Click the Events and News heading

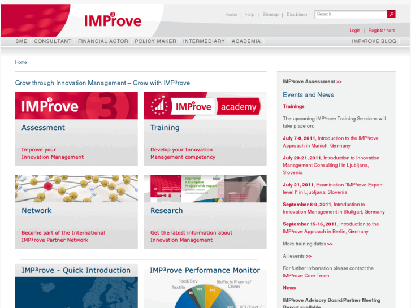[308, 94]
